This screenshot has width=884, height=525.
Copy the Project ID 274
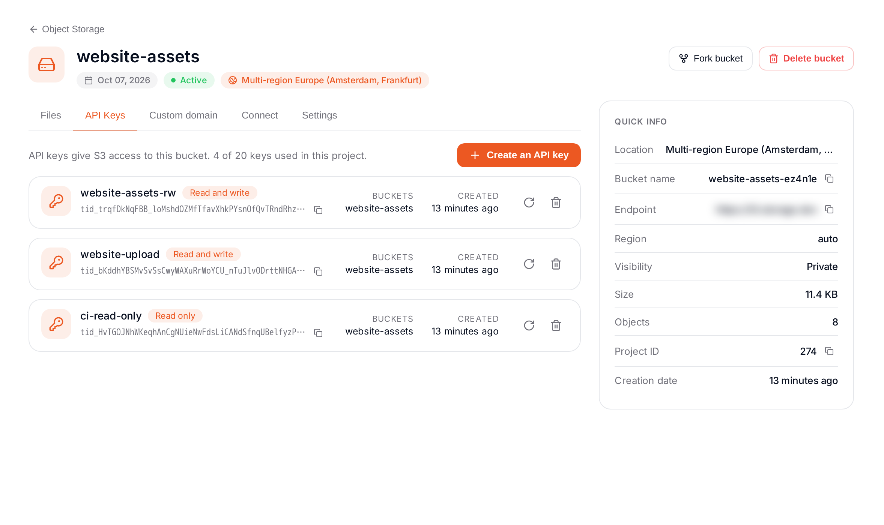[829, 351]
